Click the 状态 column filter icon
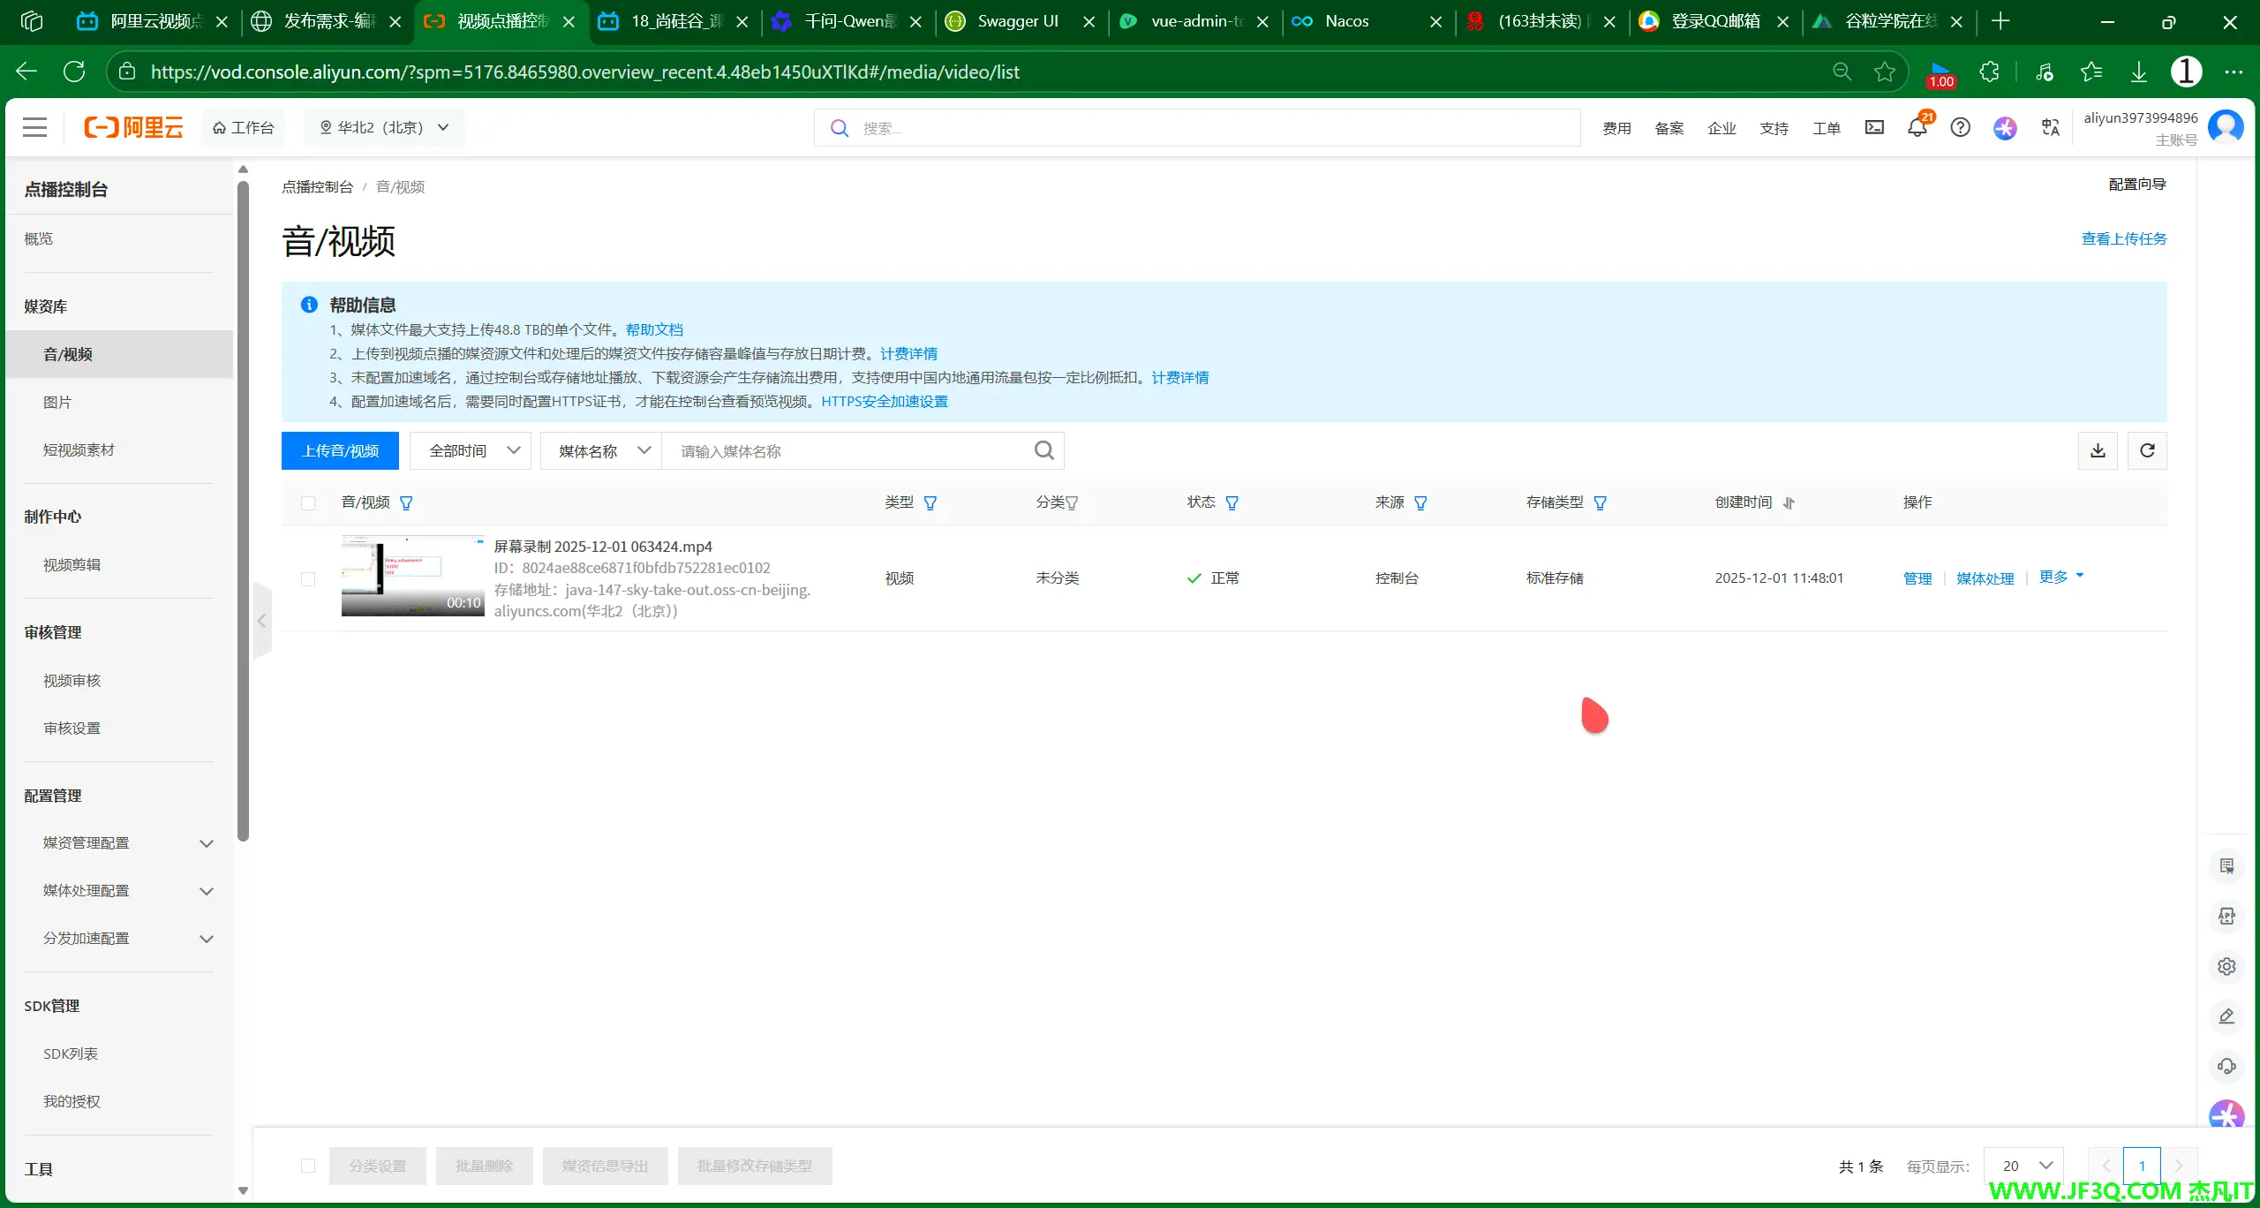 [x=1232, y=503]
